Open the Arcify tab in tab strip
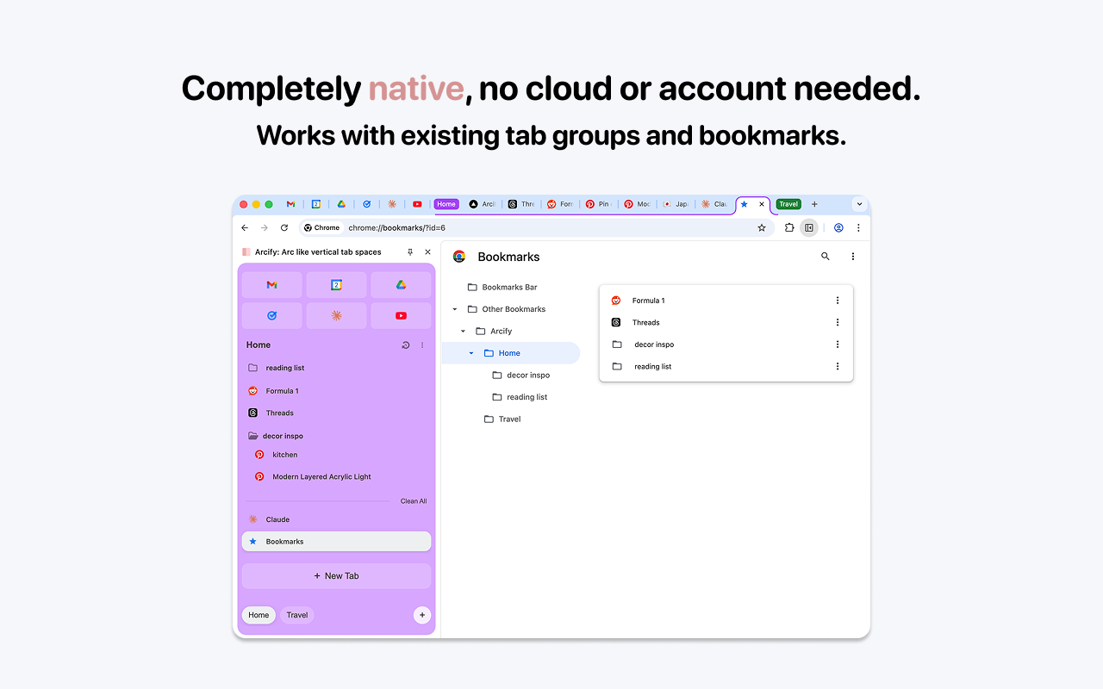 point(483,204)
